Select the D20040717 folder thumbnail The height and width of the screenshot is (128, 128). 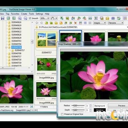(x=46, y=39)
